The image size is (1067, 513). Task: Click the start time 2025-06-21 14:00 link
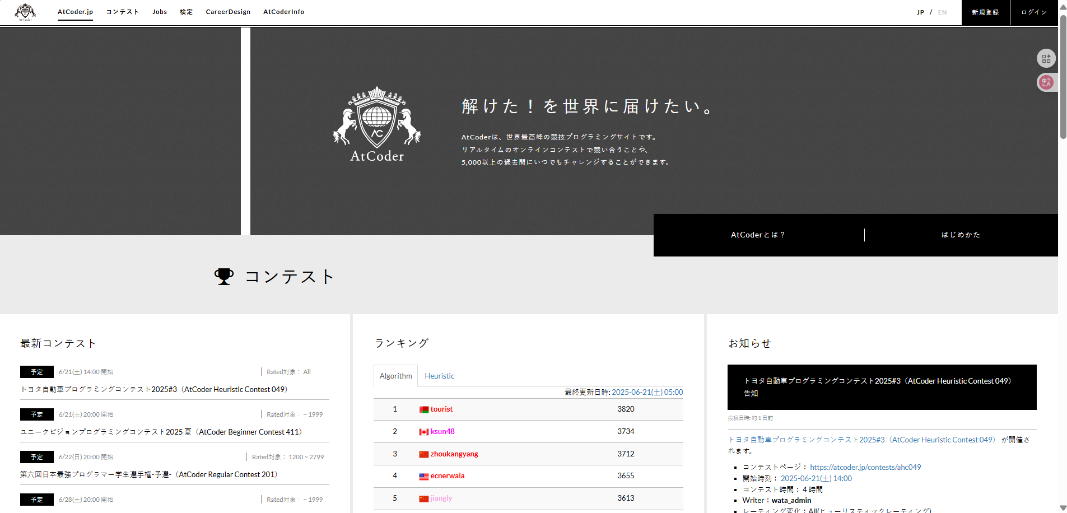(x=816, y=478)
